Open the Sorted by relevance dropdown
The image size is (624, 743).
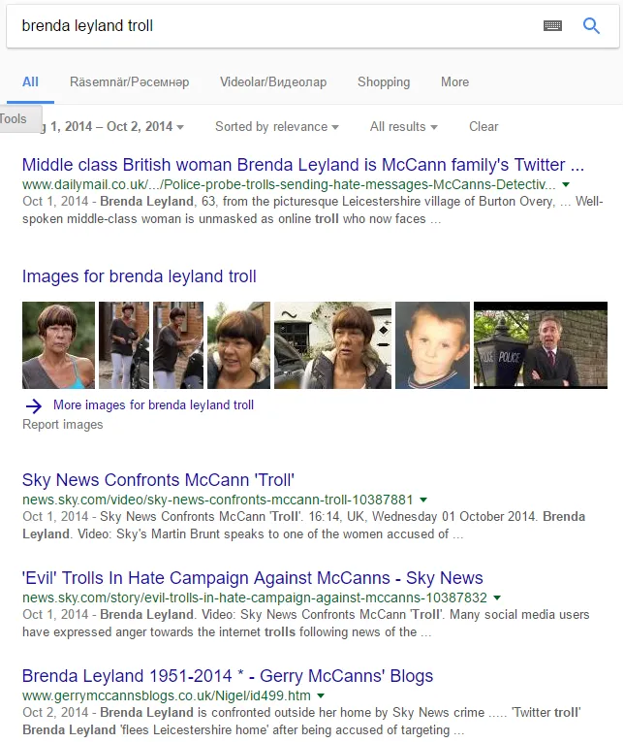coord(277,126)
